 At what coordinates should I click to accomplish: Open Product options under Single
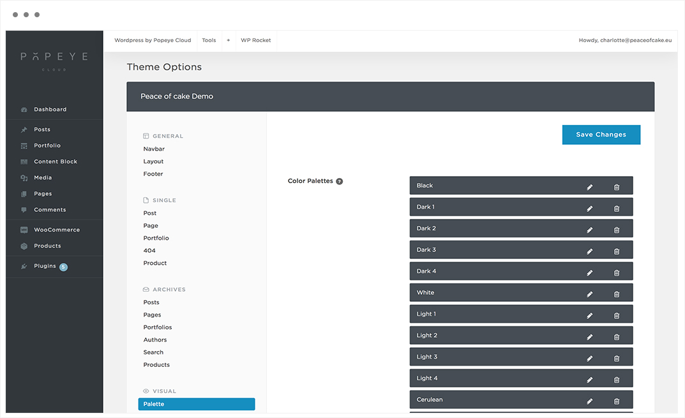[155, 263]
